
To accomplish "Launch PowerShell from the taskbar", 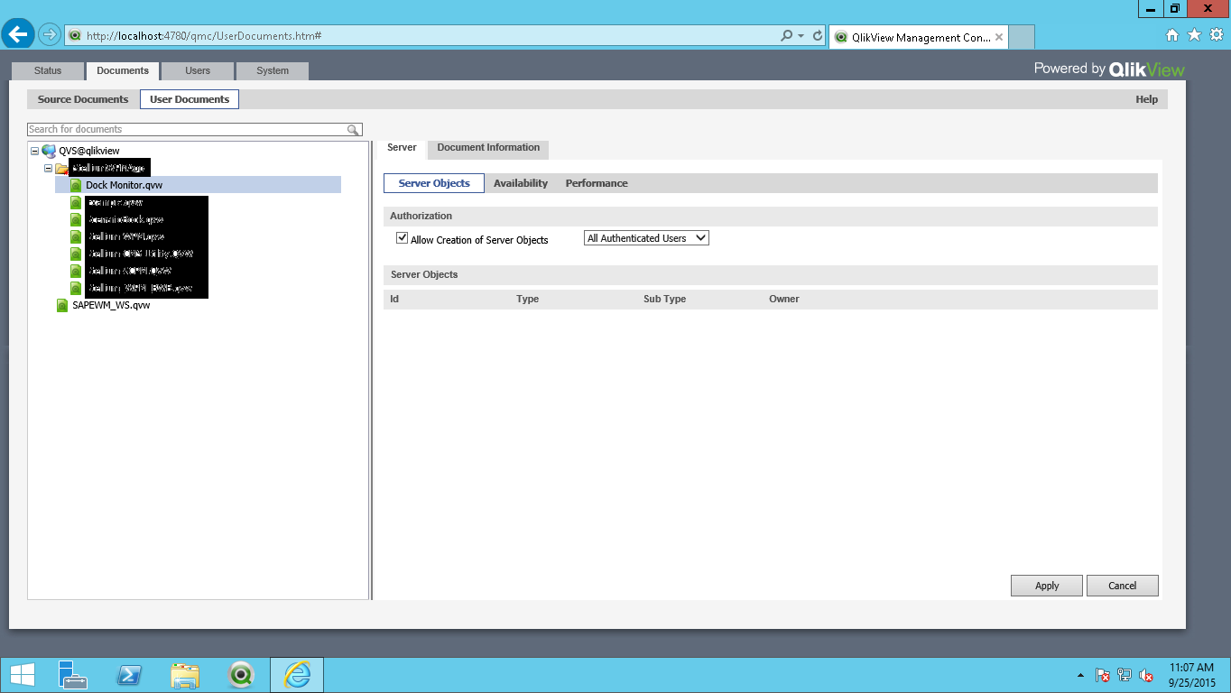I will [128, 675].
